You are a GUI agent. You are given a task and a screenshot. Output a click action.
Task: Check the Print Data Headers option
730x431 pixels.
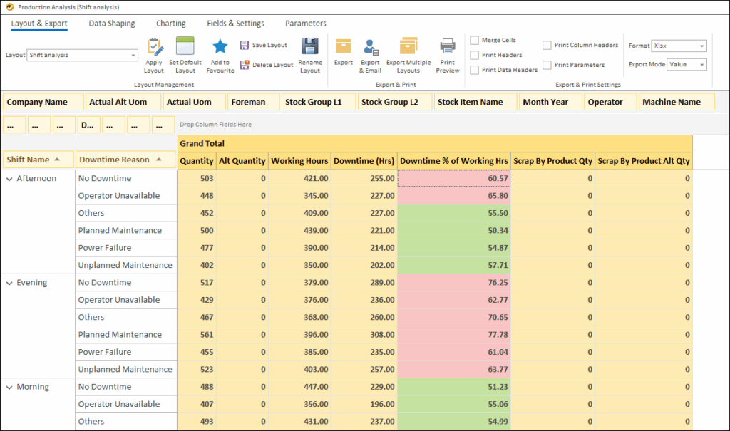[475, 70]
